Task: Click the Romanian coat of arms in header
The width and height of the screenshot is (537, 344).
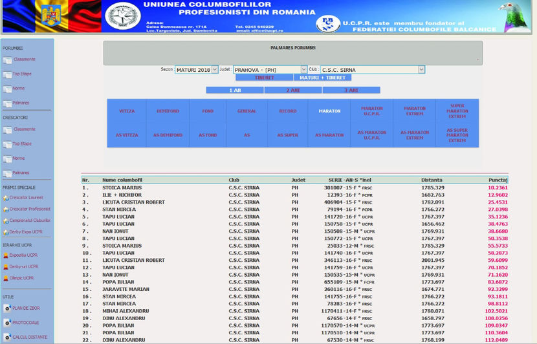Action: [50, 16]
